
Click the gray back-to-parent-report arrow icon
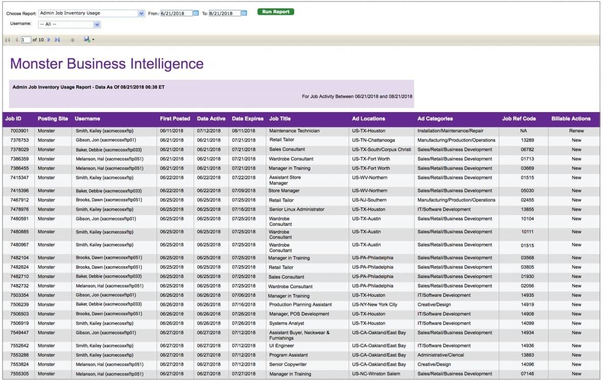pos(72,40)
